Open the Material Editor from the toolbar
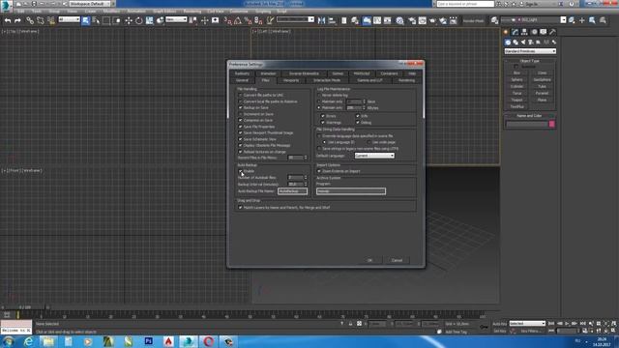The image size is (619, 348). point(399,20)
